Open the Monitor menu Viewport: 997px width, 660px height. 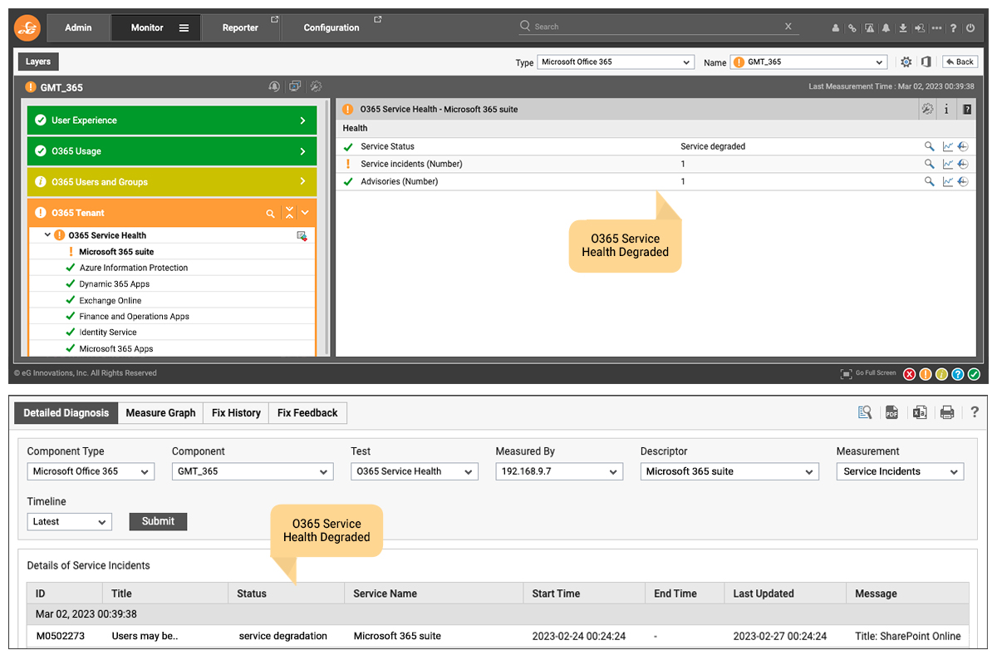tap(155, 27)
